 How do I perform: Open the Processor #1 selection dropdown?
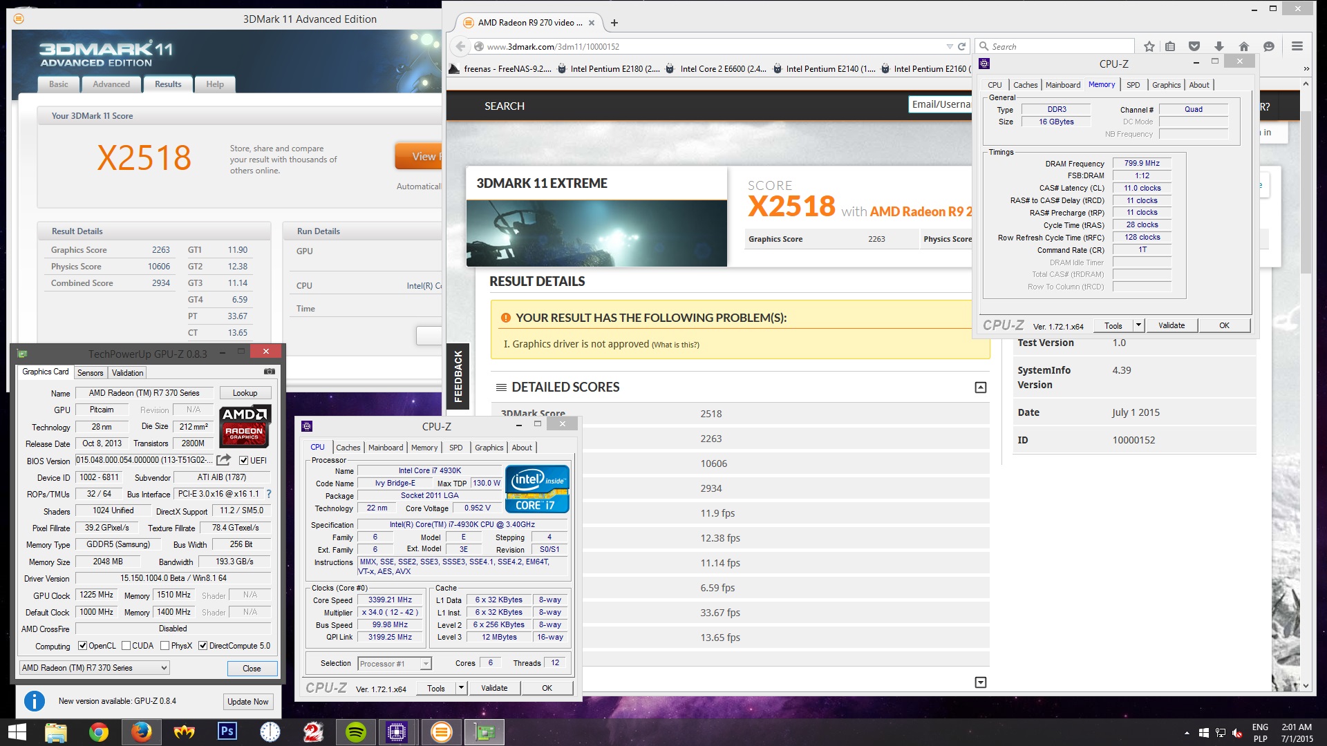click(x=395, y=664)
